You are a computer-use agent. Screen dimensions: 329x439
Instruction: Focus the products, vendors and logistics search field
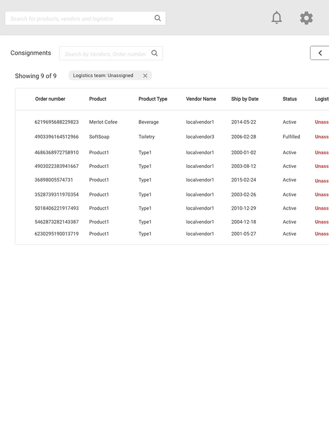86,18
